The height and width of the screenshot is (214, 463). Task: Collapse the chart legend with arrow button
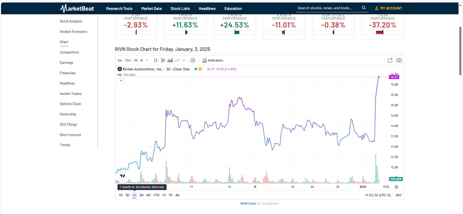coord(121,81)
